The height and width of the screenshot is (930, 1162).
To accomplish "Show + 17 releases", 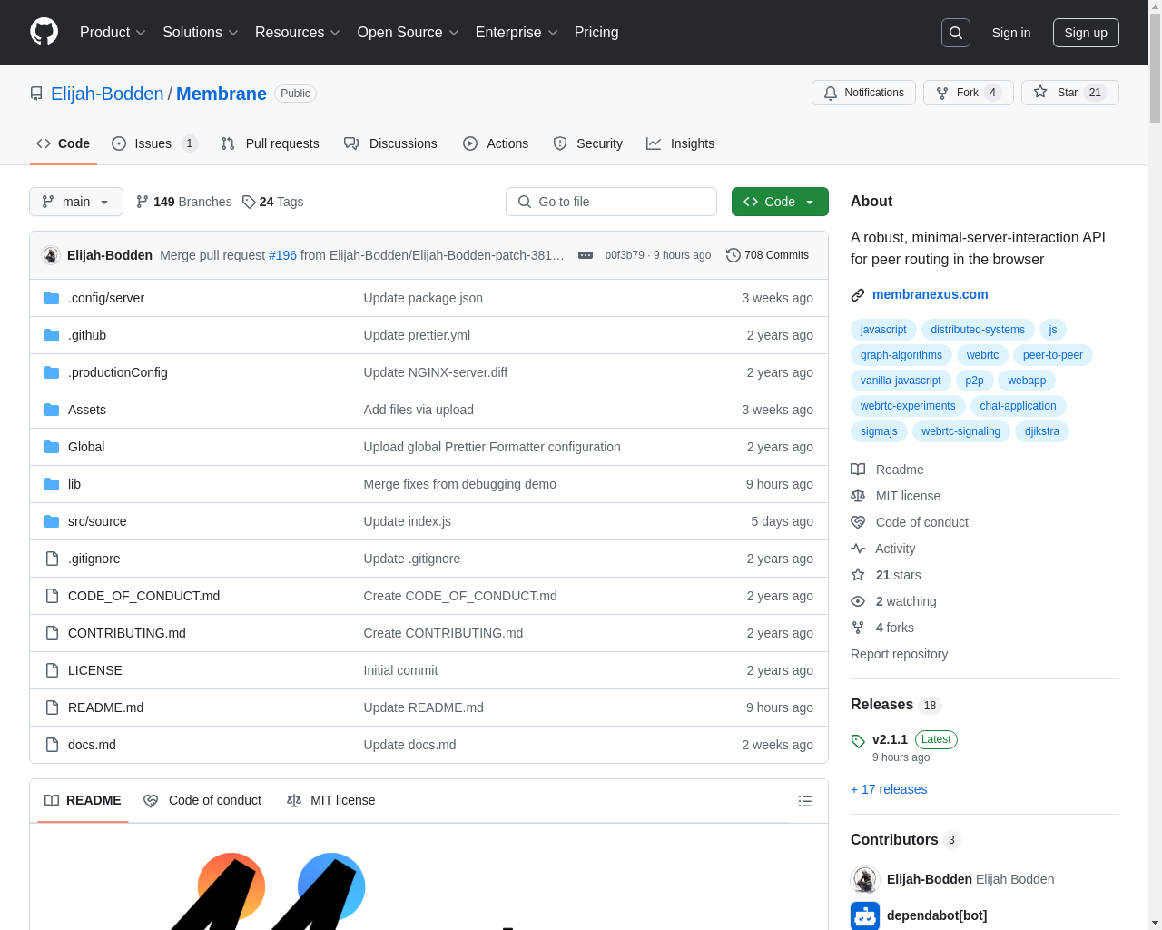I will pyautogui.click(x=889, y=789).
